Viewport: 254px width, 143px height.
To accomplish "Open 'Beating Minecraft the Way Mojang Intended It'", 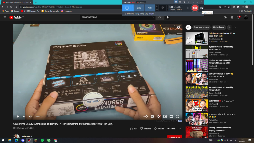I will pos(220,129).
